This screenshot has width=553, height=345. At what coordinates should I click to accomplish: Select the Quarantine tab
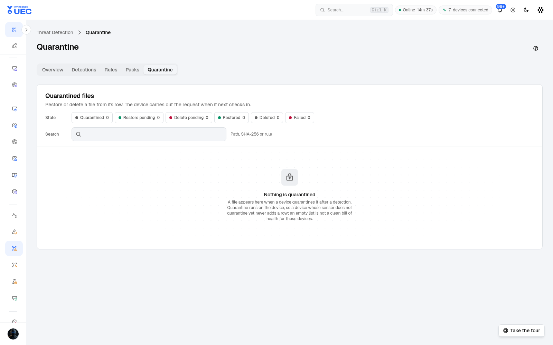pyautogui.click(x=160, y=70)
